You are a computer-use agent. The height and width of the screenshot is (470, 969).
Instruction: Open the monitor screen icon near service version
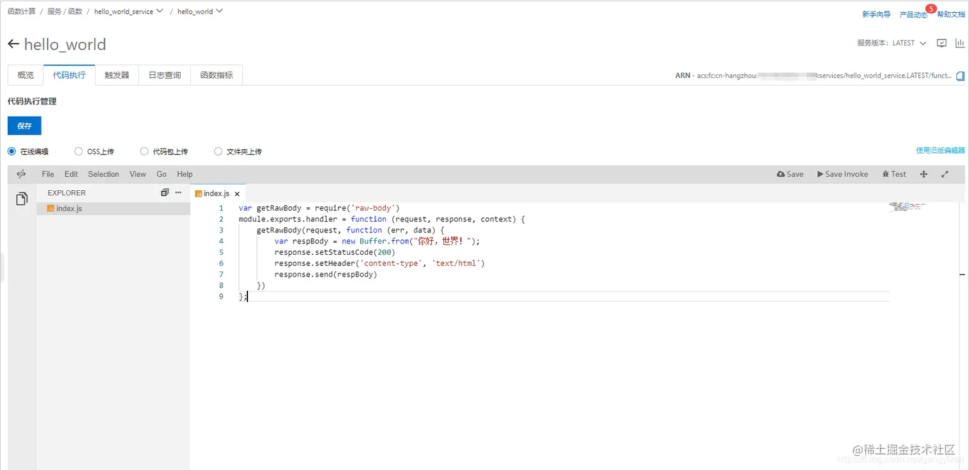[941, 43]
